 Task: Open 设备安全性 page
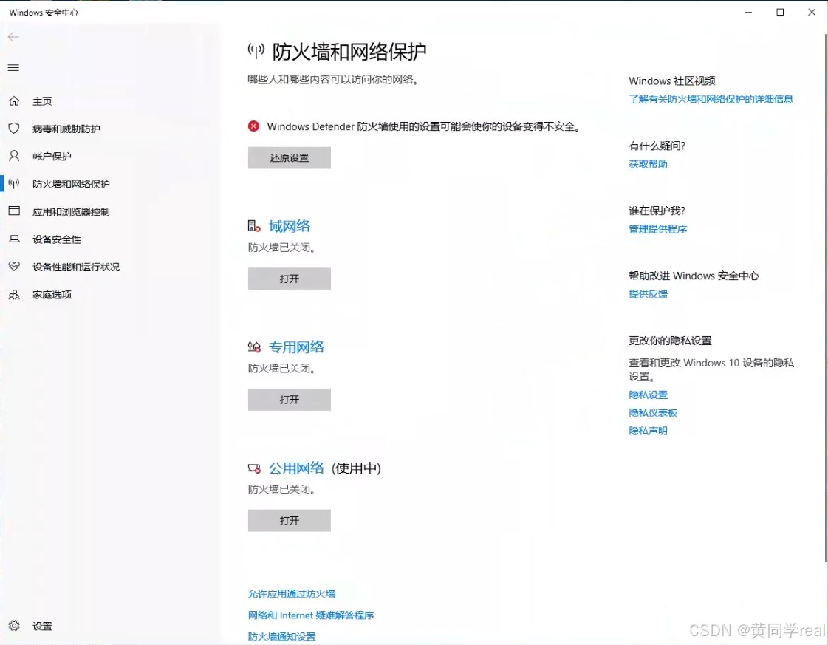tap(57, 239)
